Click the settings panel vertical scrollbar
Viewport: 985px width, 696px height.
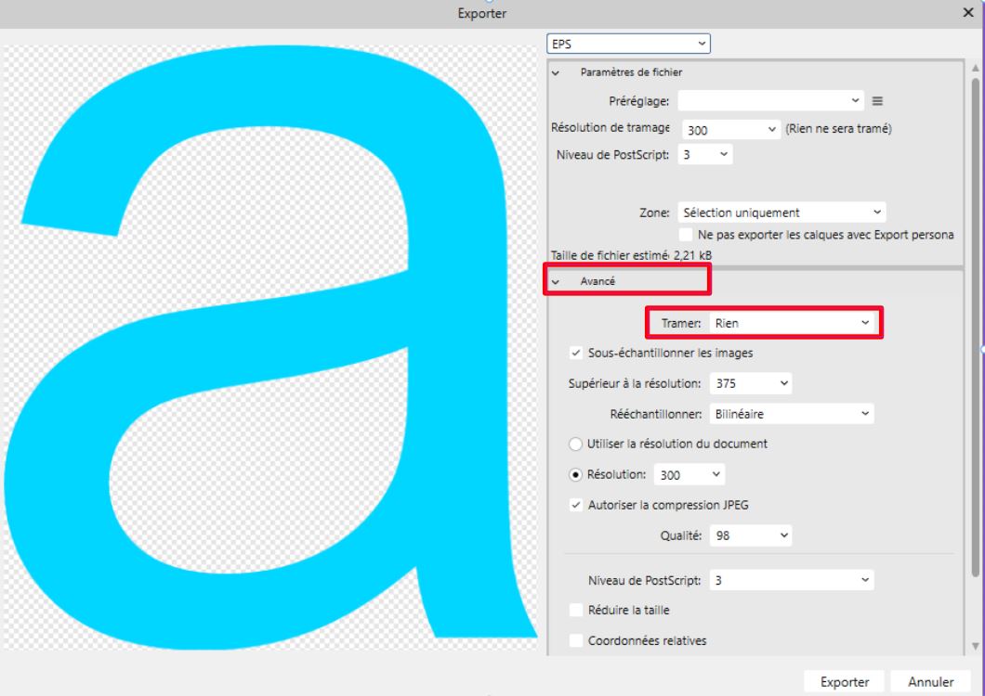(x=975, y=327)
